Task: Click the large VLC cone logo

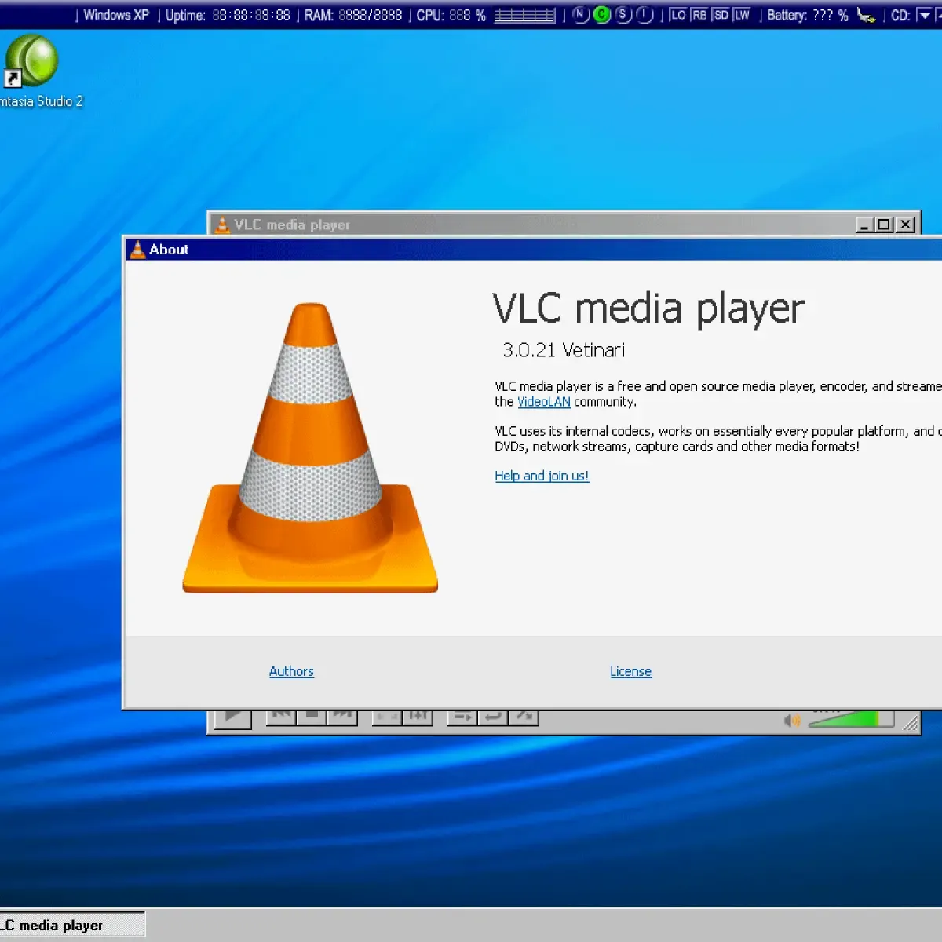Action: click(x=311, y=447)
